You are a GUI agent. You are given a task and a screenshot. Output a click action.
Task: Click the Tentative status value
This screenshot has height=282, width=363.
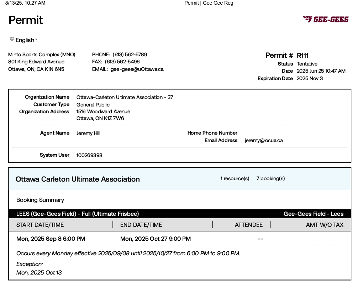pyautogui.click(x=307, y=64)
